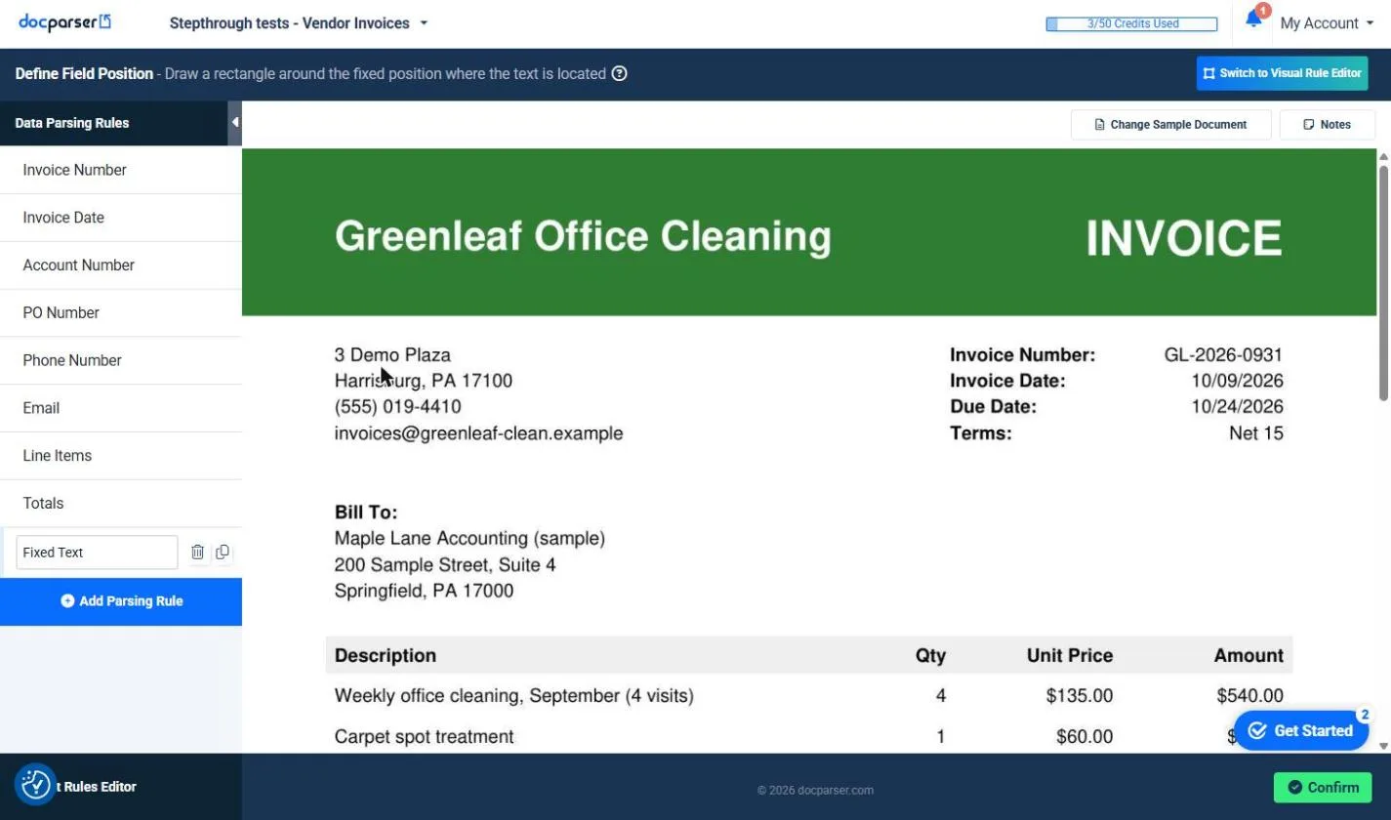The width and height of the screenshot is (1391, 820).
Task: Click the email invoices@greenleaf-clean.example
Action: (478, 433)
